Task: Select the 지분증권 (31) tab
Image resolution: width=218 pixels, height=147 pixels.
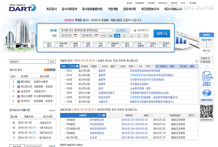Action: [83, 115]
